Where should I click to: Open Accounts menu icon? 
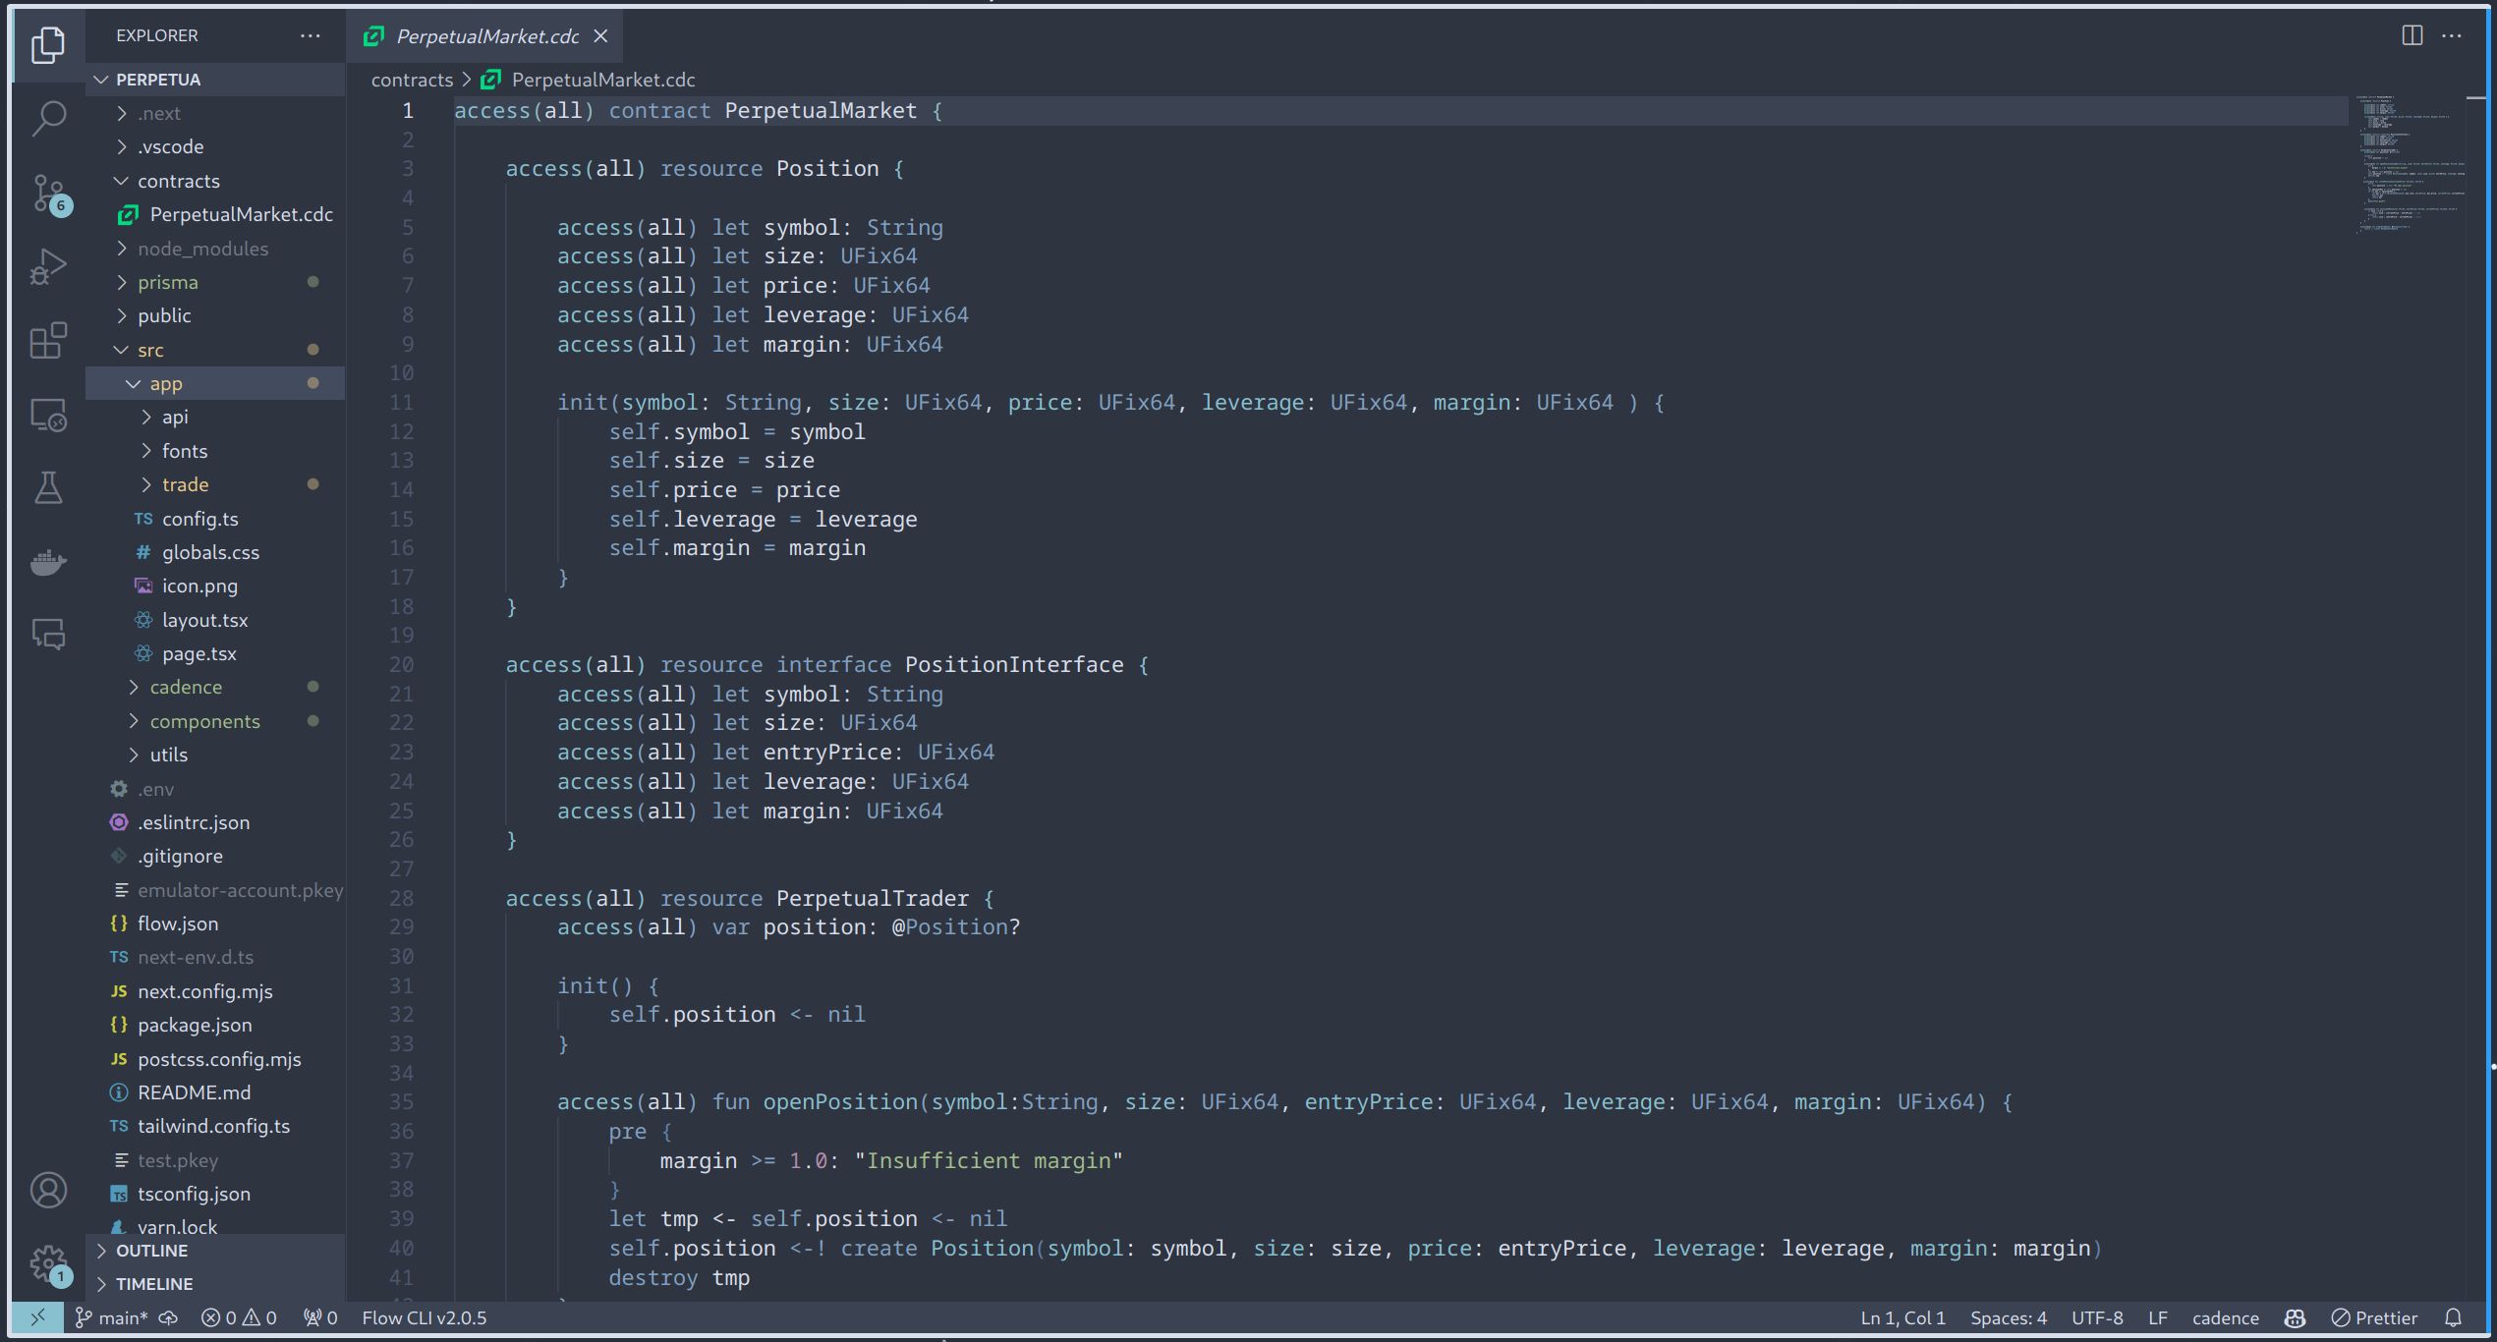point(47,1190)
